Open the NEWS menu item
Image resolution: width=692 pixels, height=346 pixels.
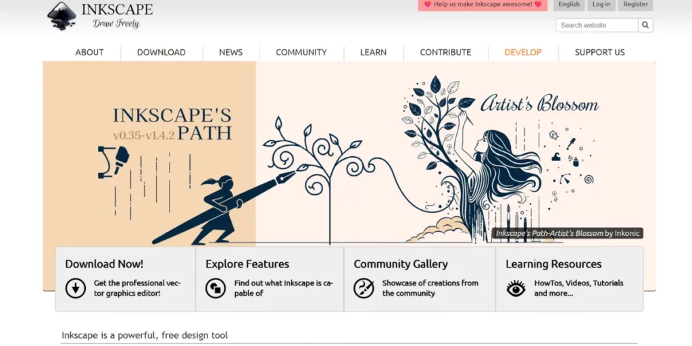pos(231,52)
